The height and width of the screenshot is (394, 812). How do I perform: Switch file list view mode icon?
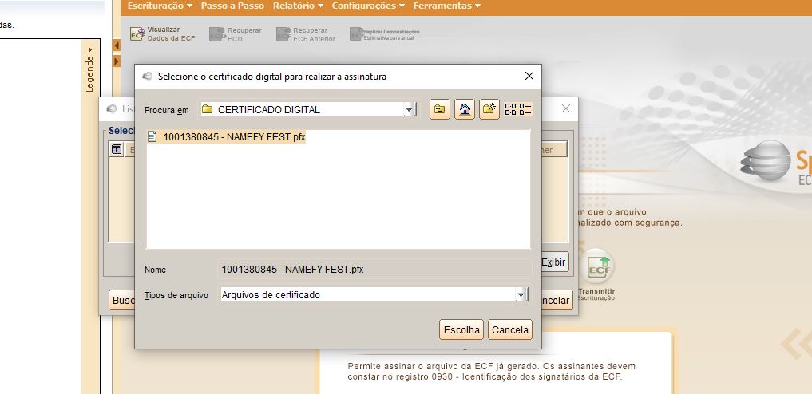click(x=518, y=109)
